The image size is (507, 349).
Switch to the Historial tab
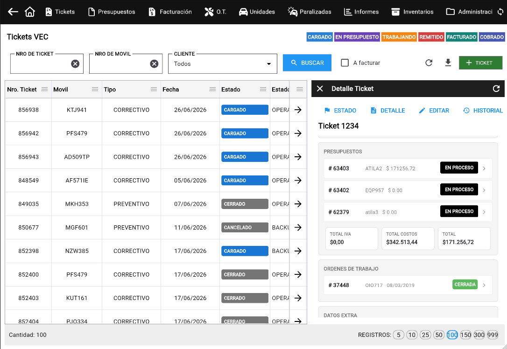point(483,111)
